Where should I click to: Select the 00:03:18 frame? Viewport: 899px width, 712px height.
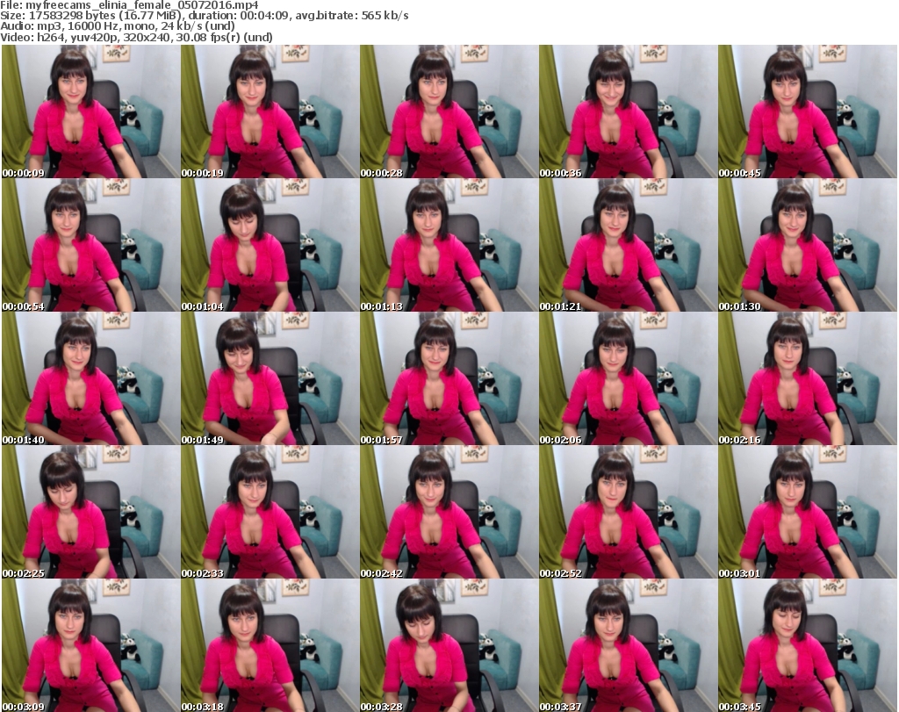click(270, 645)
